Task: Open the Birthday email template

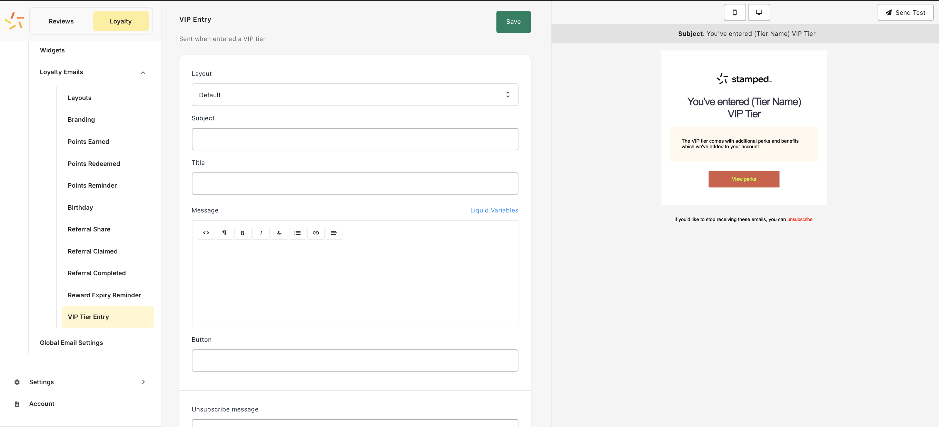Action: tap(81, 207)
